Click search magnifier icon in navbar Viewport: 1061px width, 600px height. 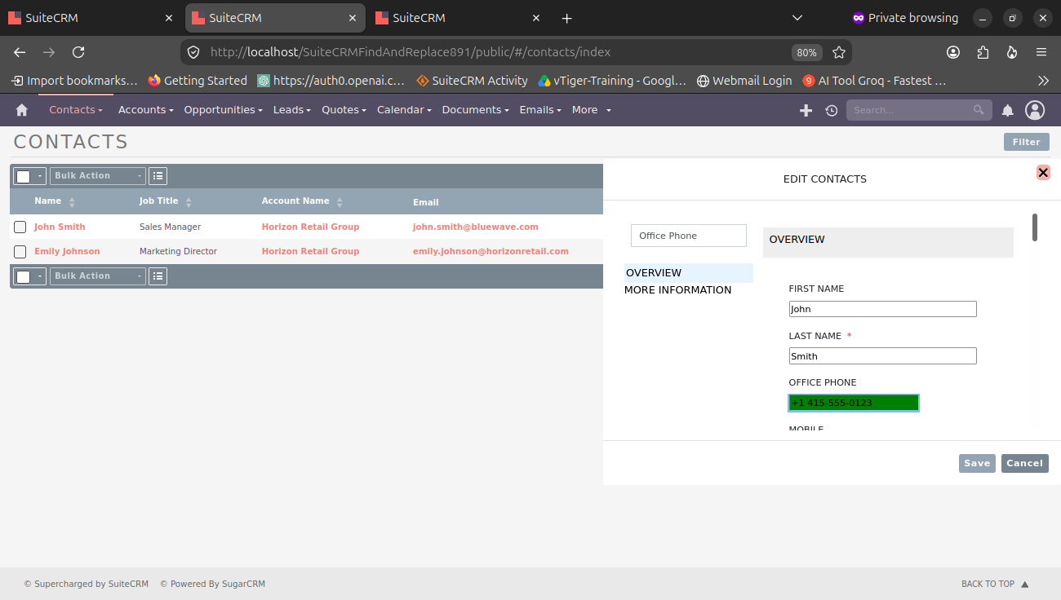(x=979, y=110)
